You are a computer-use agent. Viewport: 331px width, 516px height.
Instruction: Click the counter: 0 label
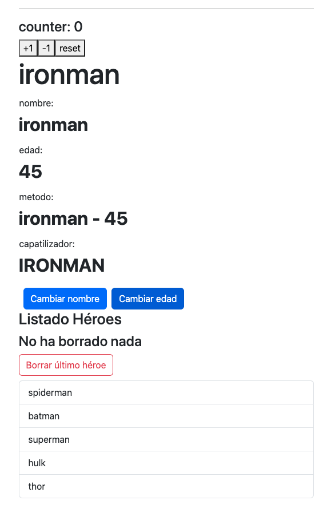(51, 27)
